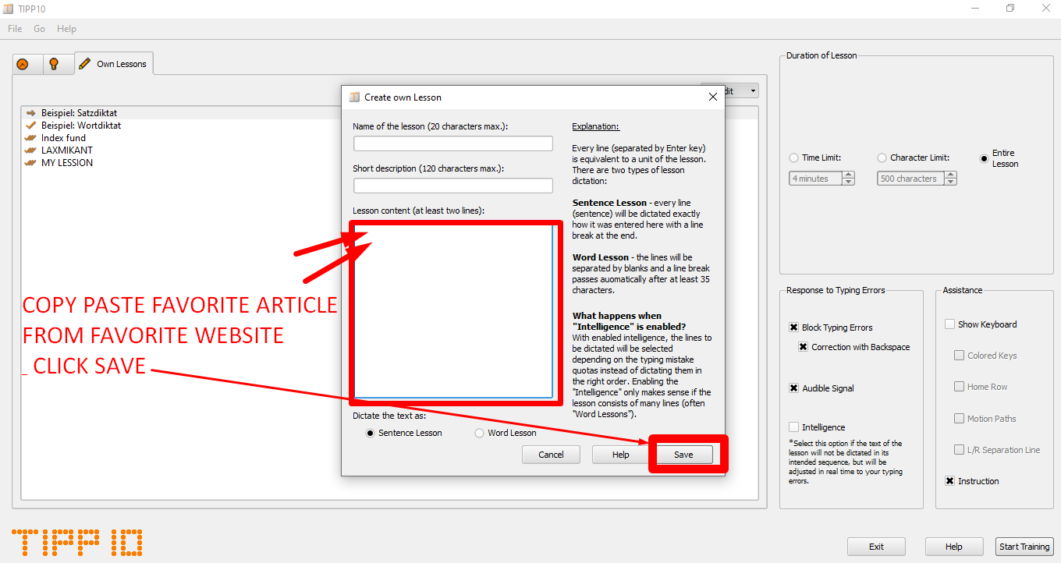Select the MY LESSION lesson

[x=67, y=163]
